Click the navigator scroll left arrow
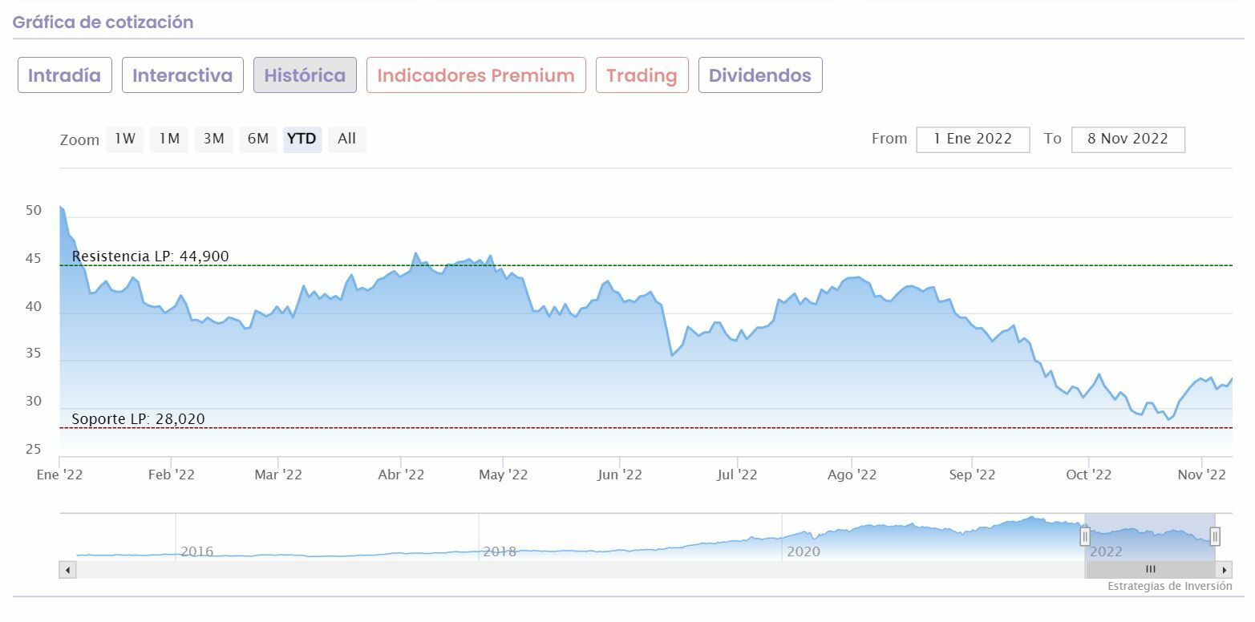Image resolution: width=1255 pixels, height=622 pixels. click(x=68, y=570)
